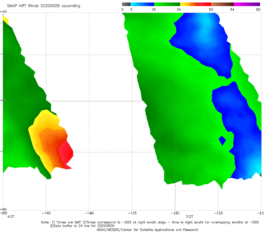This screenshot has height=232, width=264.
Task: Click the colorbar label '18'
Action: click(x=153, y=9)
